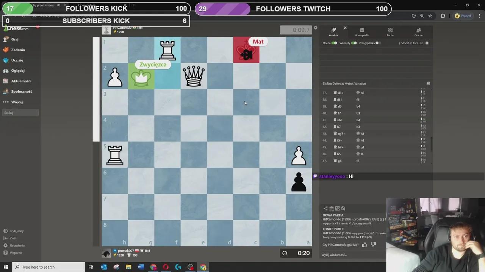Viewport: 485px width, 272px height.
Task: Click prostak007 player name at bottom
Action: click(126, 251)
